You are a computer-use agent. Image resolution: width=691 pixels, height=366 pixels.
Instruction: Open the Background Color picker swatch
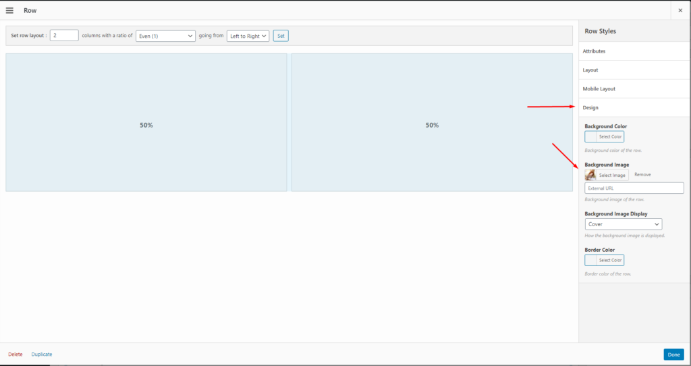point(590,136)
